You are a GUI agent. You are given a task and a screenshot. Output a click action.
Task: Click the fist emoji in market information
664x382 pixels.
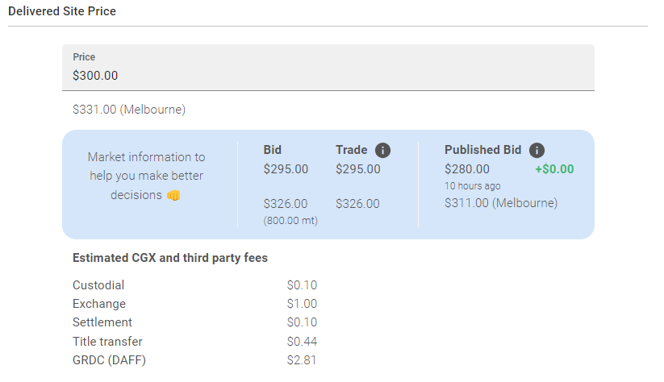point(173,195)
